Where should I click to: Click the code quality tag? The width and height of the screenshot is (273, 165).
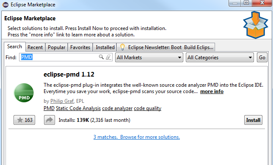[147, 108]
